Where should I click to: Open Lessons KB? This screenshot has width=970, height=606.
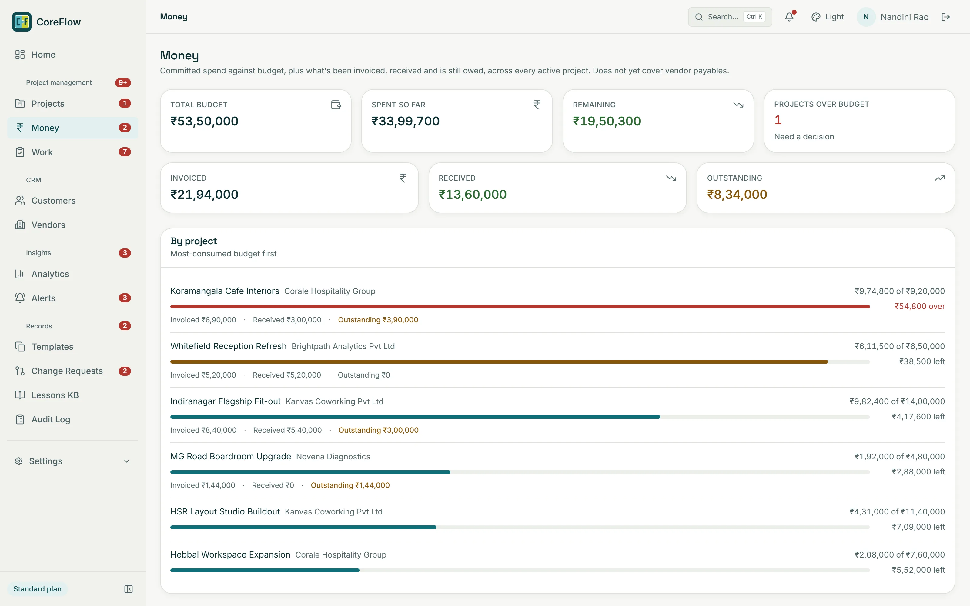pyautogui.click(x=72, y=395)
